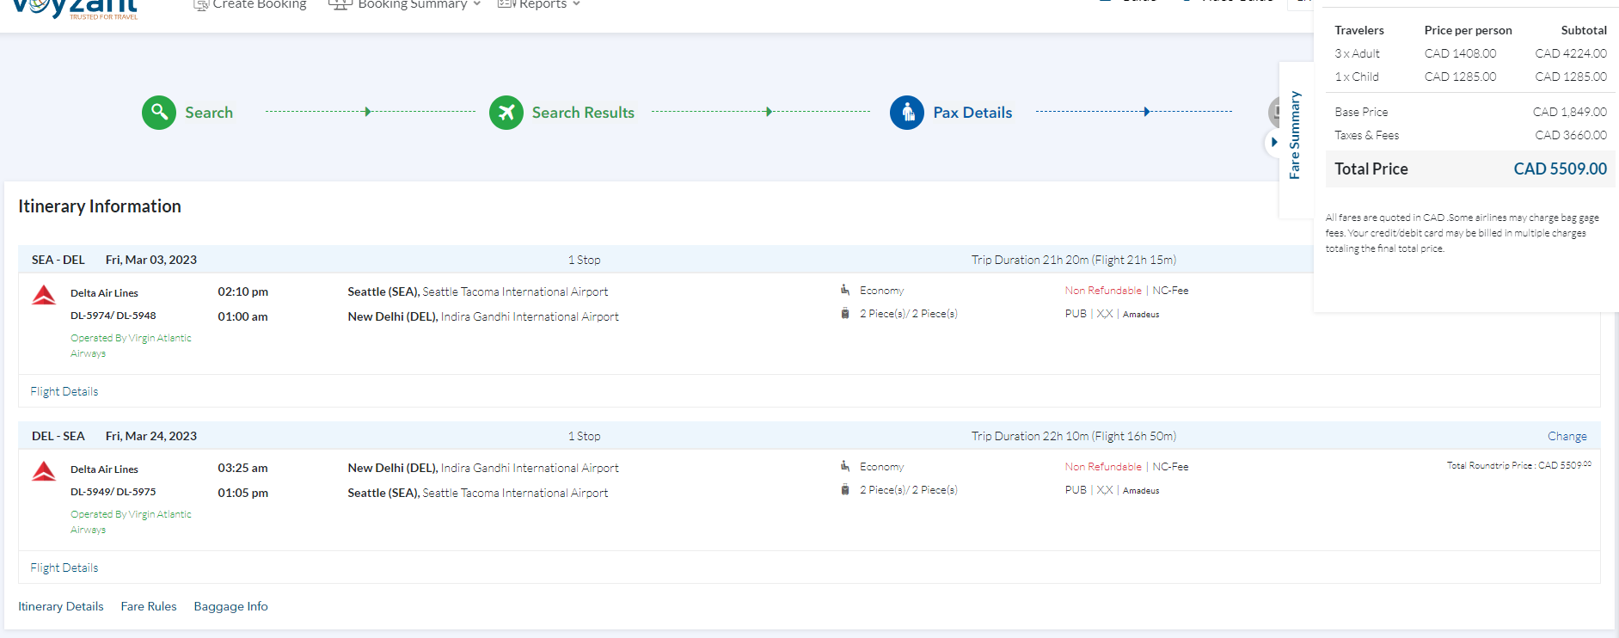
Task: Click the Voyzant logo
Action: coord(75,9)
